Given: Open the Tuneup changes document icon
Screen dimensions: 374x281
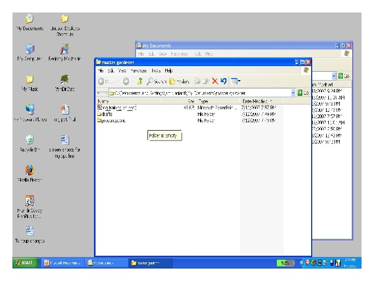Looking at the screenshot, I should click(30, 234).
